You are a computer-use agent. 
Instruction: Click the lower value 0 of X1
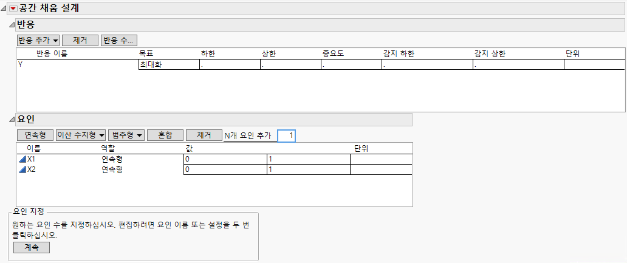pyautogui.click(x=225, y=159)
